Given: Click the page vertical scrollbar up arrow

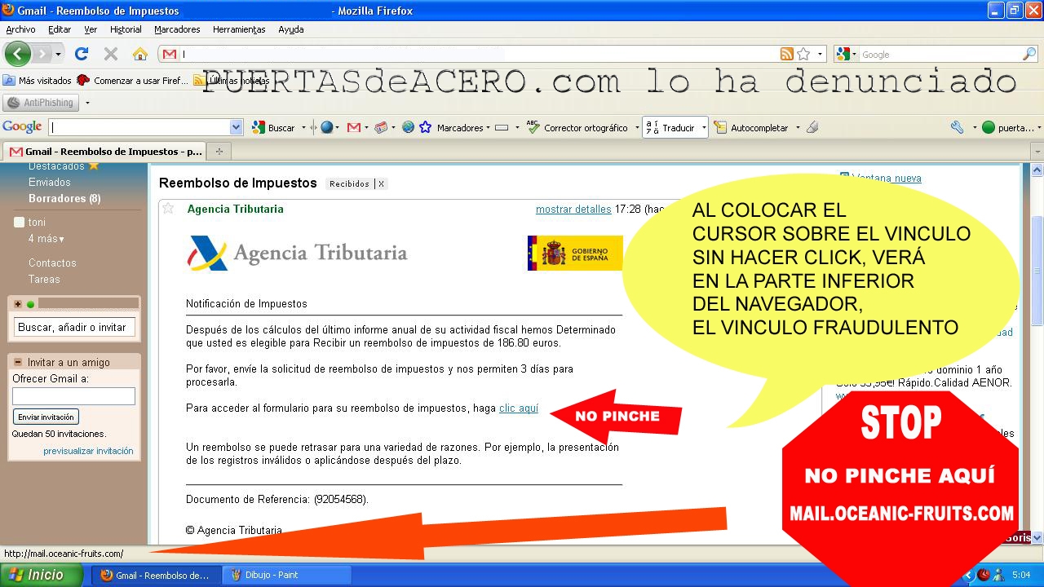Looking at the screenshot, I should coord(1037,171).
